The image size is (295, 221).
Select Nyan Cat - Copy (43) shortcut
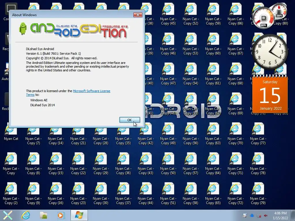(146, 164)
